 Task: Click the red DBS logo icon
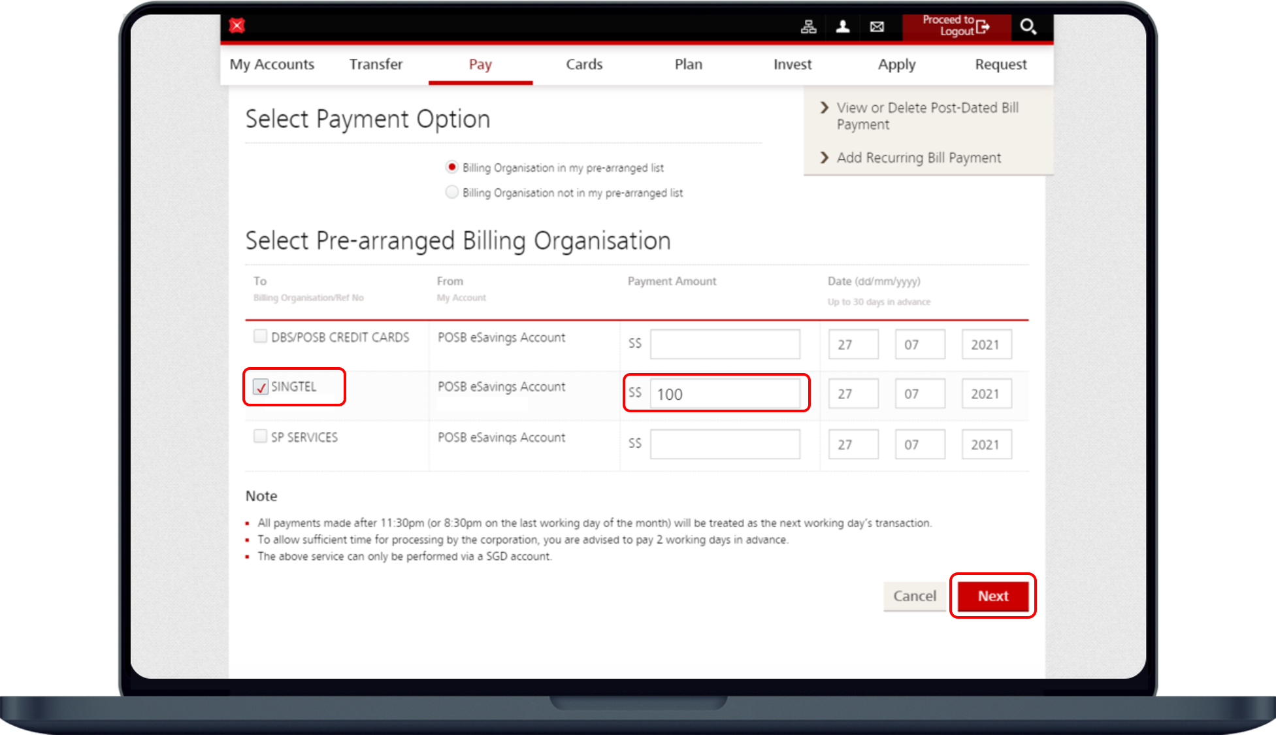point(237,25)
